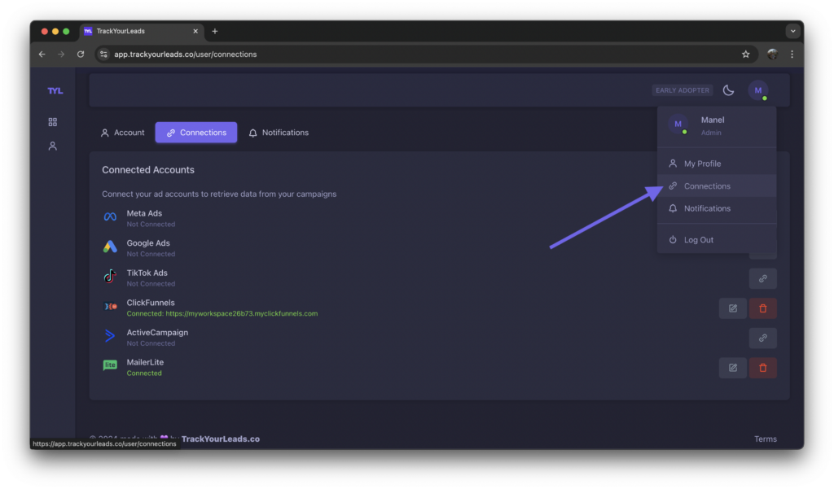This screenshot has width=834, height=489.
Task: Click the M avatar in top bar
Action: [758, 90]
